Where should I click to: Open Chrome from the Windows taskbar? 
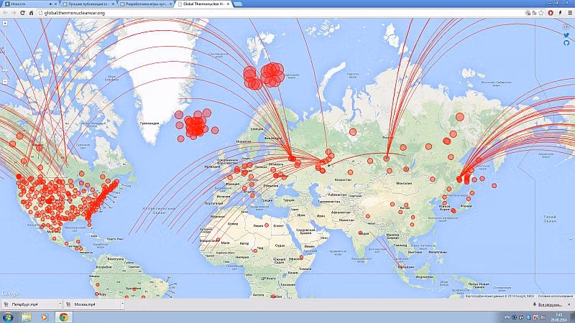point(63,317)
